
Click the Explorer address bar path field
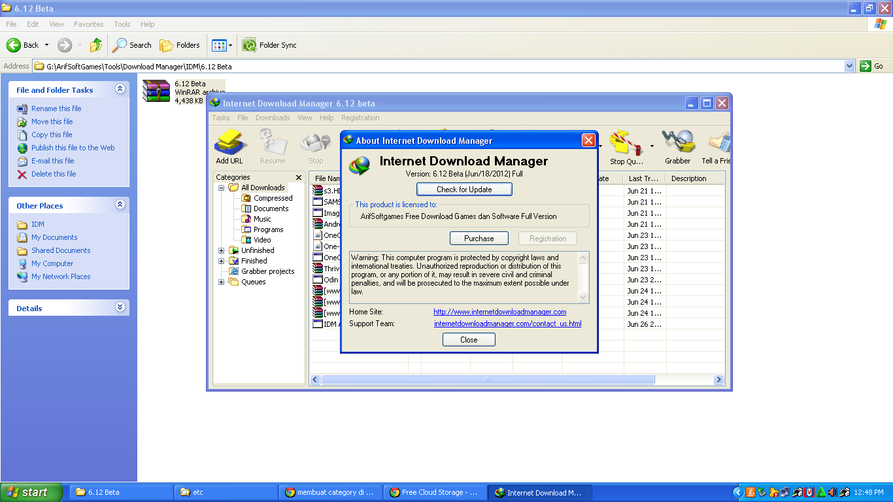coord(444,66)
